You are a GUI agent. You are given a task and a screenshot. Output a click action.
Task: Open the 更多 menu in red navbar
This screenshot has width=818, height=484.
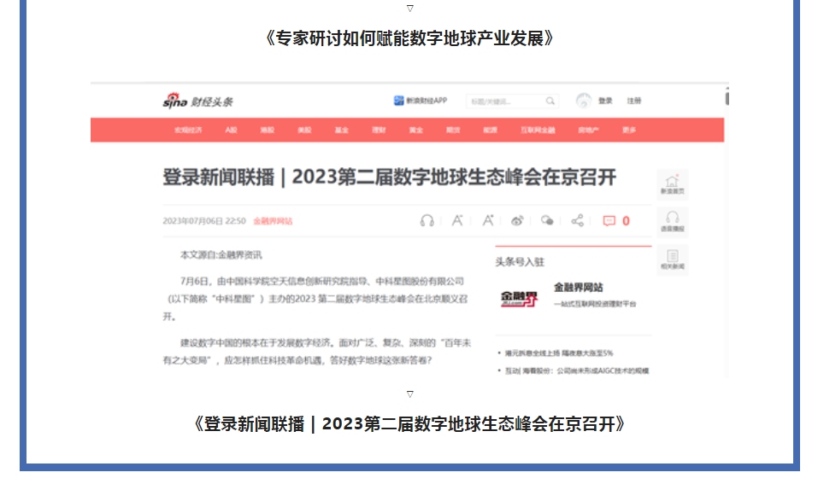click(629, 130)
